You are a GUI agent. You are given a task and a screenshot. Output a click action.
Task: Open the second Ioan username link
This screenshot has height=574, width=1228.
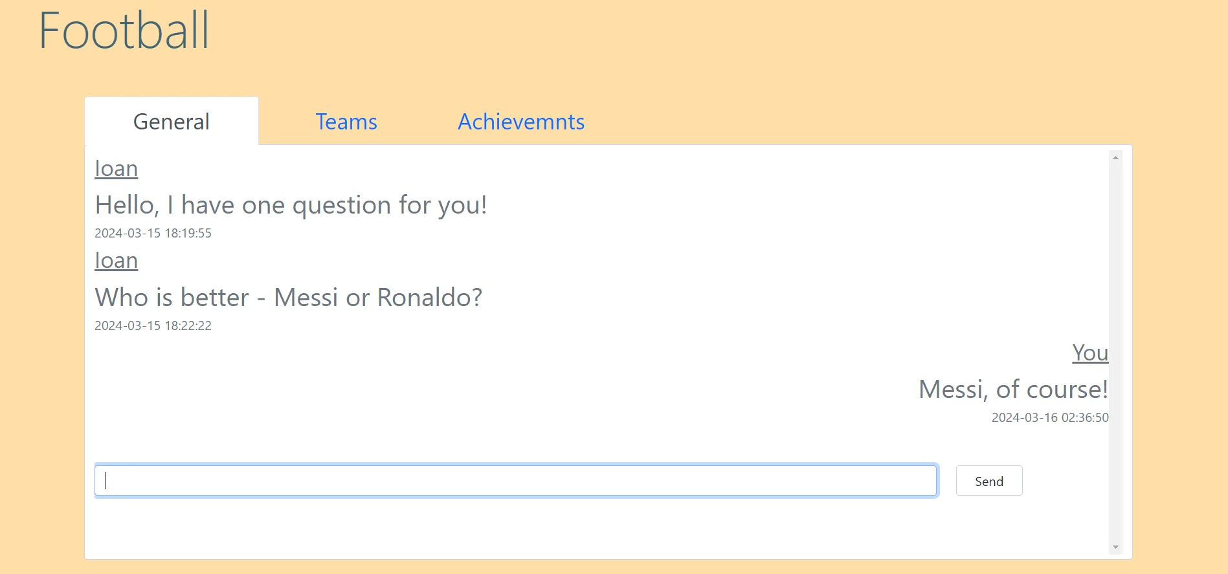(x=117, y=260)
